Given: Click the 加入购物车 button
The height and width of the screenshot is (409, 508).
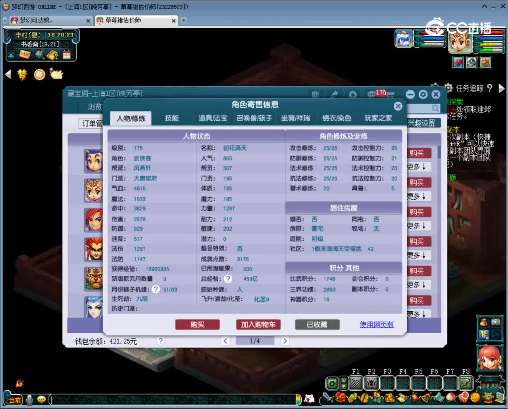Looking at the screenshot, I should [258, 325].
